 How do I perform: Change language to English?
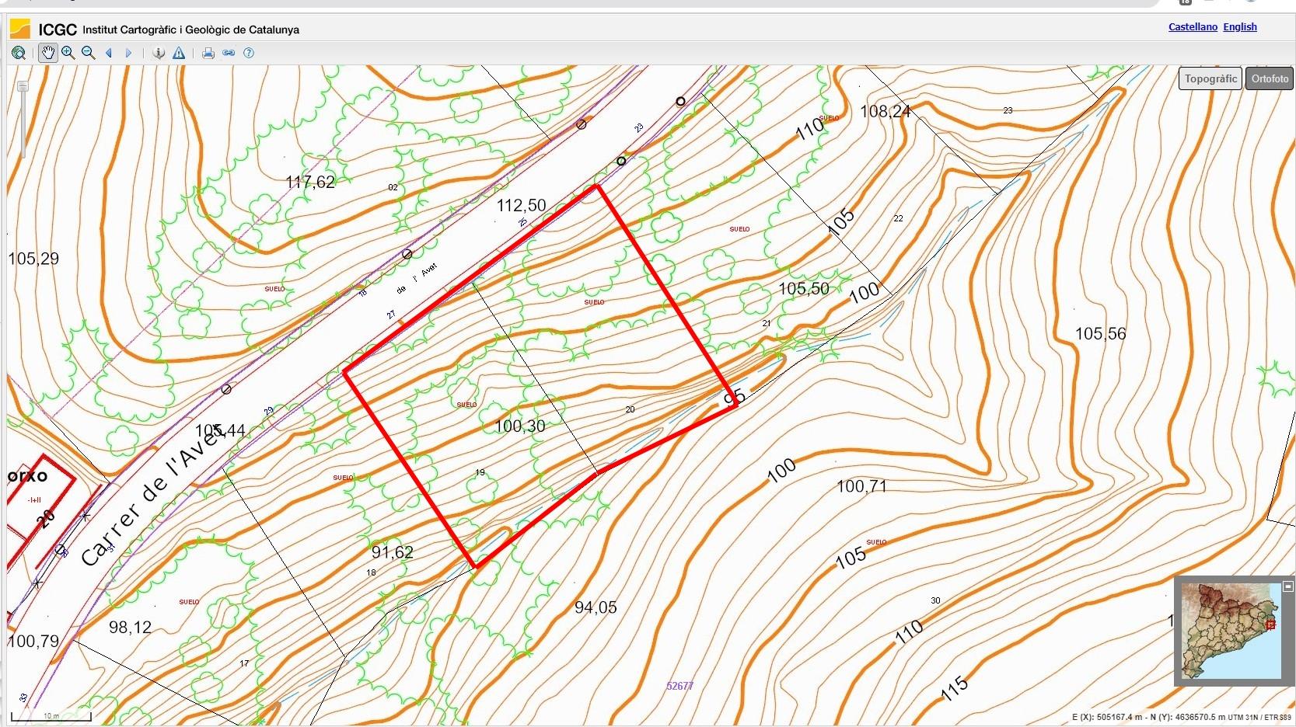click(x=1240, y=26)
